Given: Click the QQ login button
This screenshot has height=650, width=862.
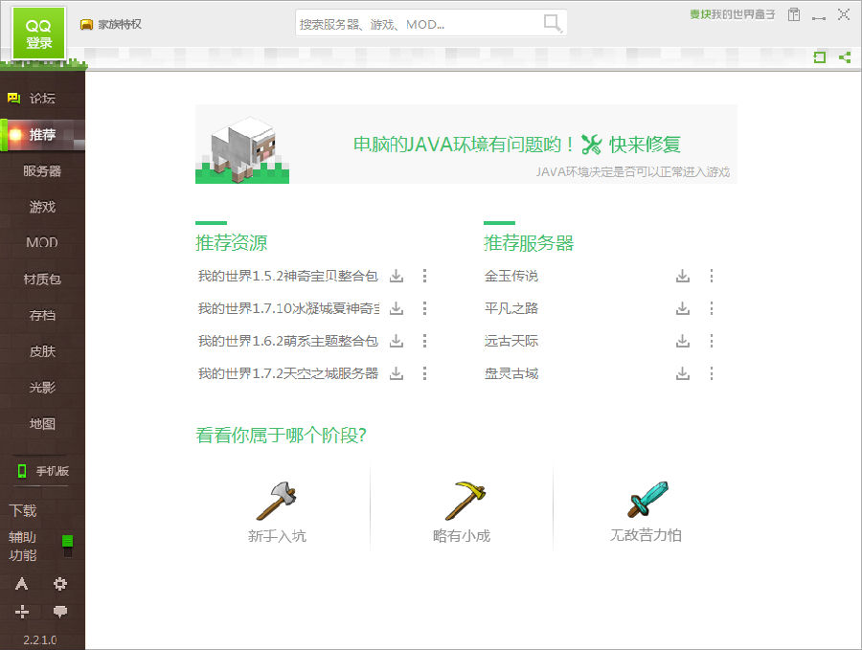Looking at the screenshot, I should coord(38,34).
